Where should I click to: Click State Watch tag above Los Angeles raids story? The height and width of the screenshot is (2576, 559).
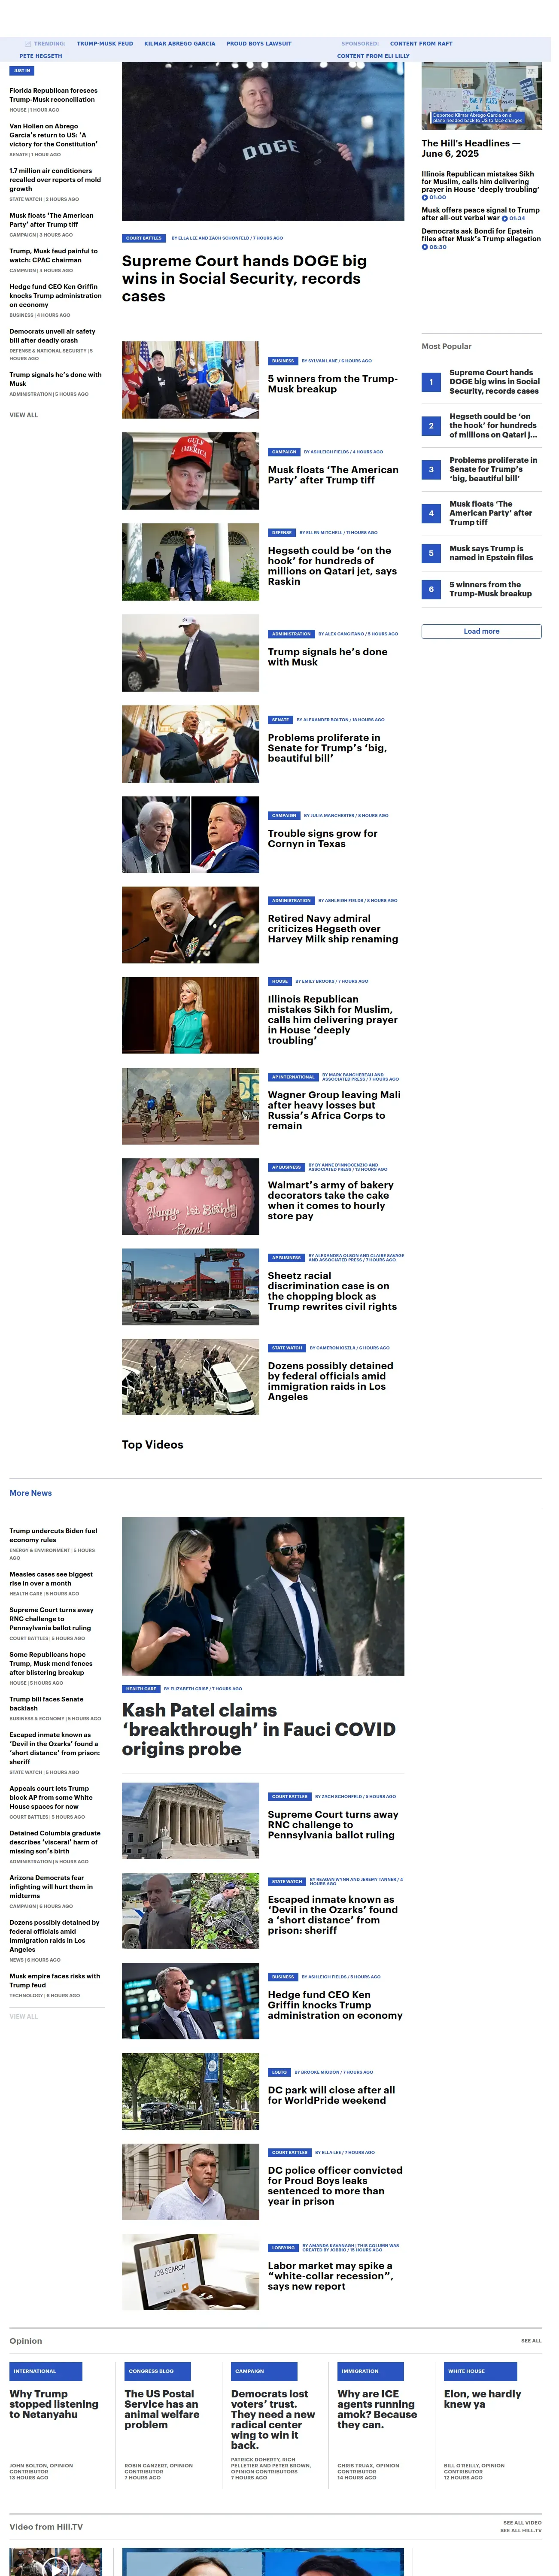click(x=287, y=1348)
